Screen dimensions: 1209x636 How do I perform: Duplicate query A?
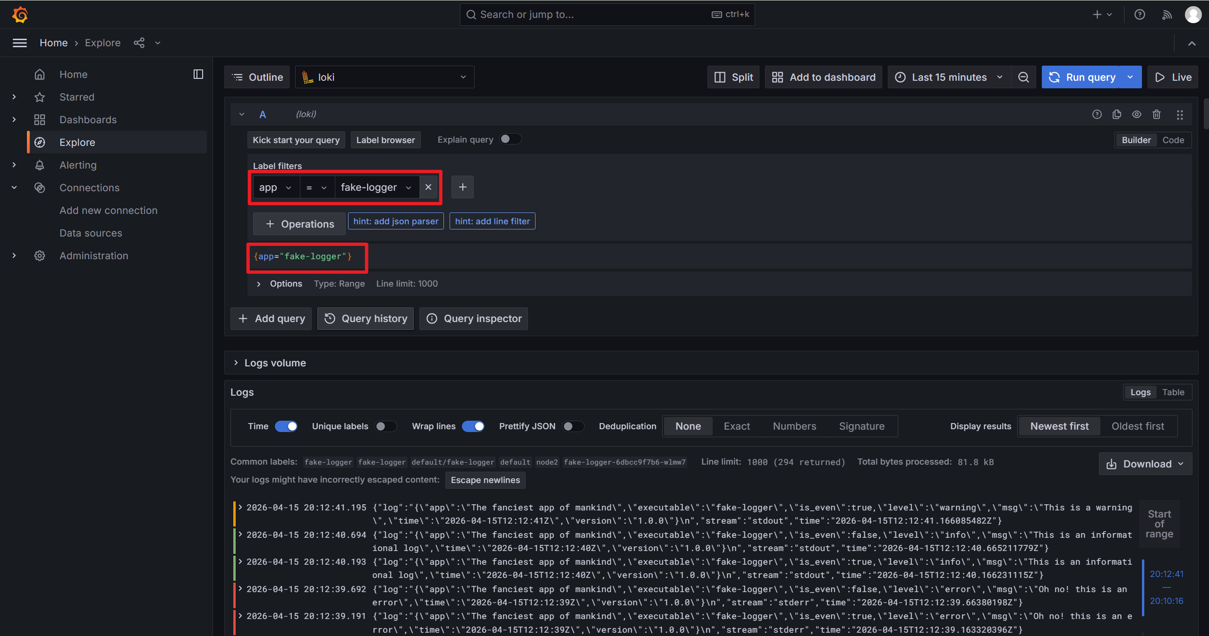[1117, 114]
